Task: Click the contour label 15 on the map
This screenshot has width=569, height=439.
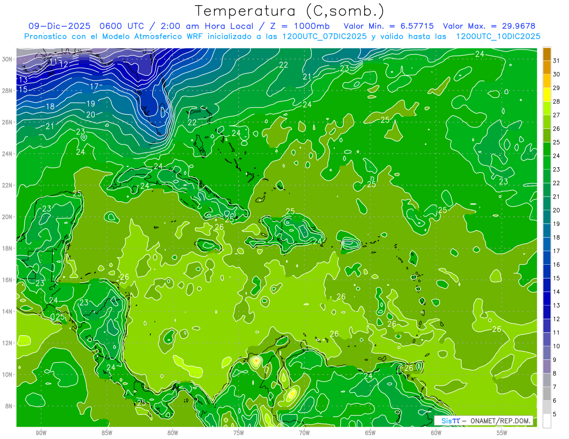Action: coord(23,90)
